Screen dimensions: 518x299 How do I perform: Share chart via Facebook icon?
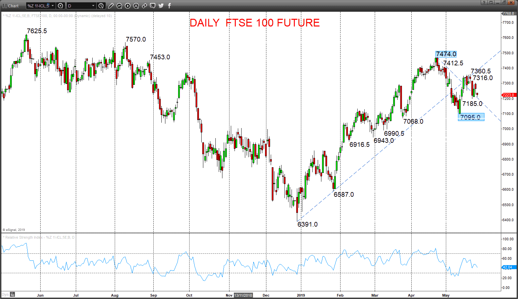(169, 6)
